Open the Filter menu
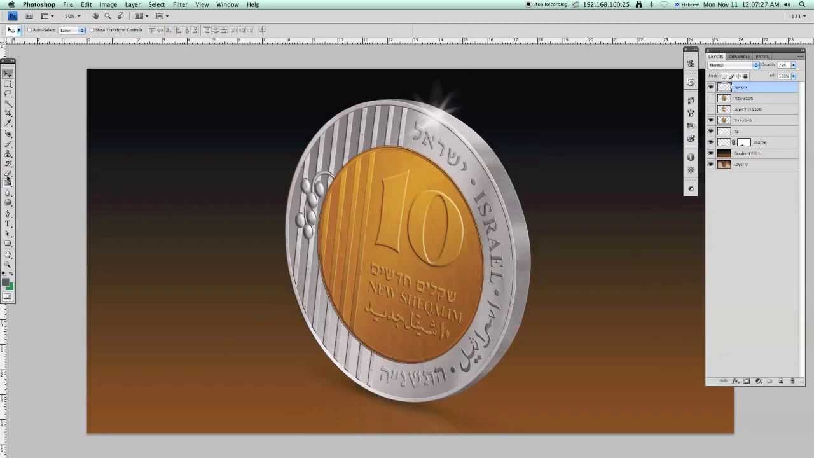Viewport: 814px width, 458px height. point(180,4)
